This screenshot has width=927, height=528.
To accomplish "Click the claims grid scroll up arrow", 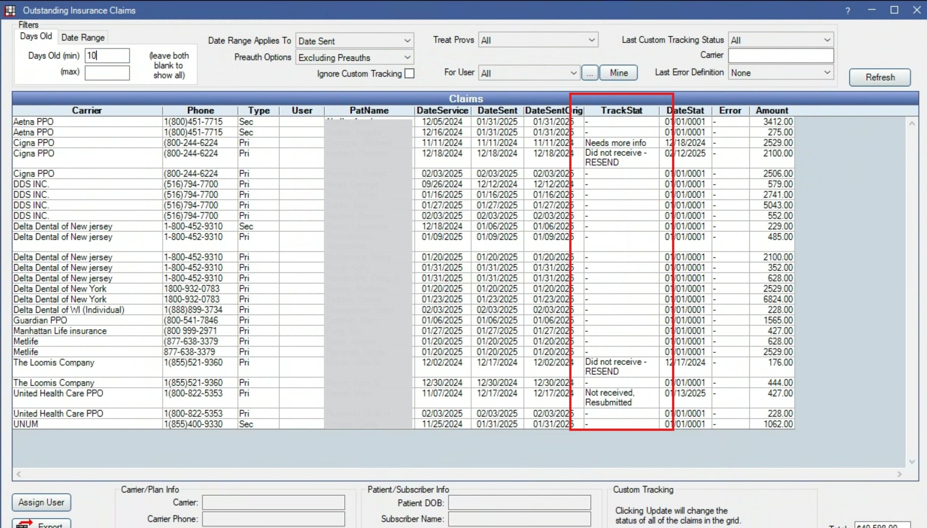I will [x=912, y=123].
